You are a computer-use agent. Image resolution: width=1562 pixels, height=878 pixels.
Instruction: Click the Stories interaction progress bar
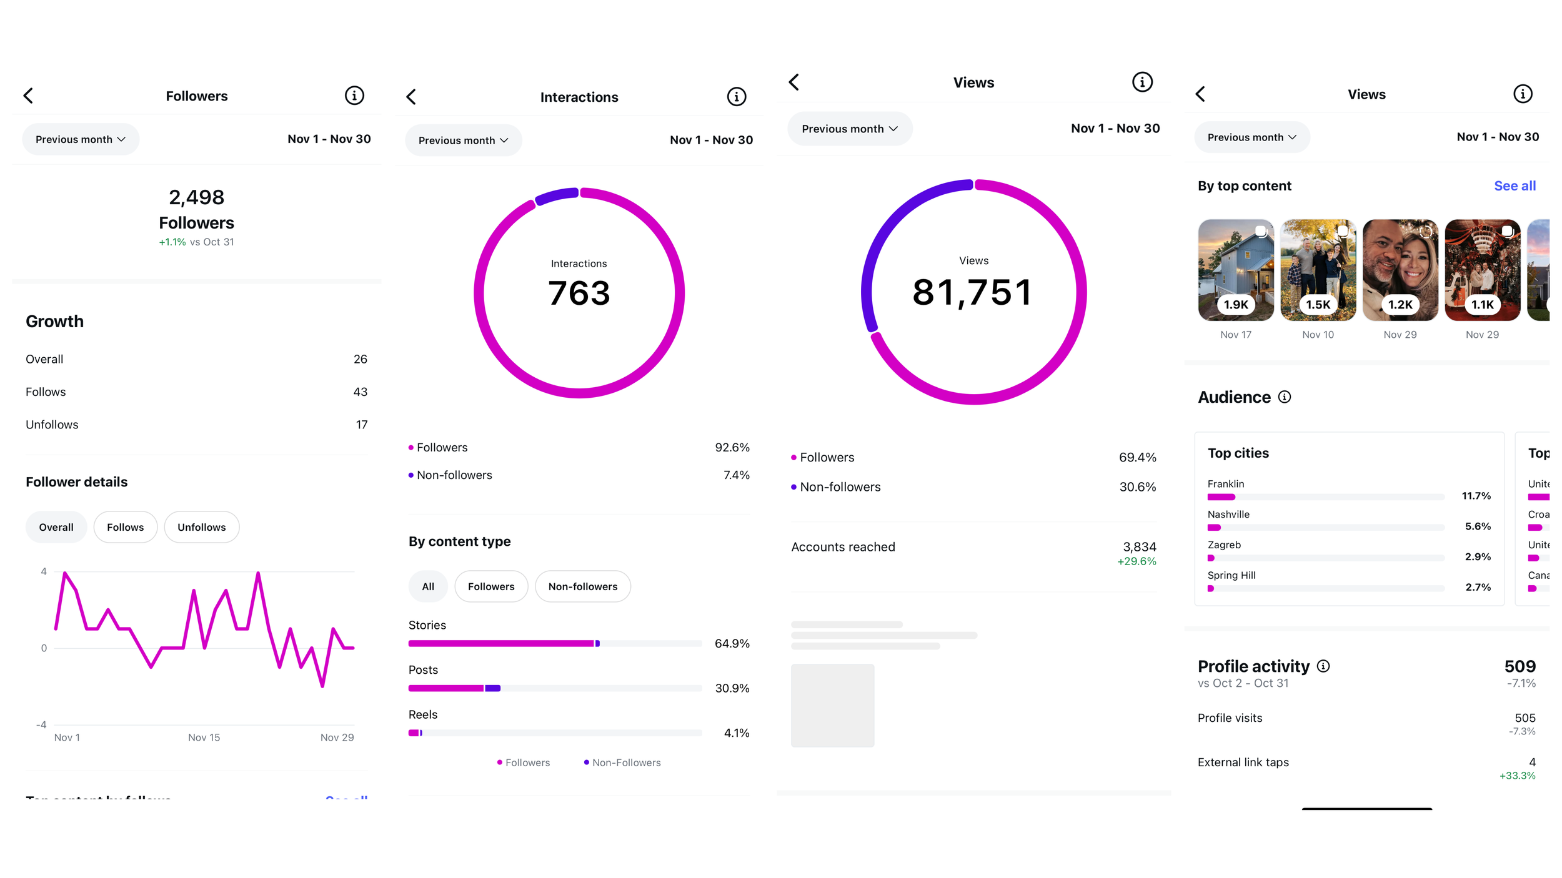coord(555,643)
